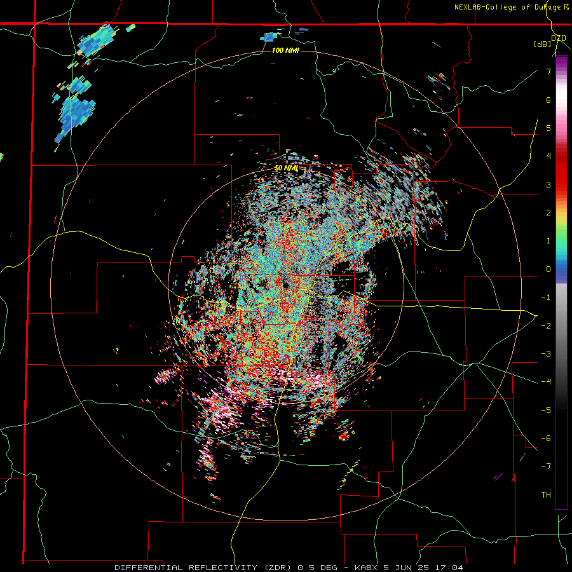Click the 2 value on the colorbar scale
The width and height of the screenshot is (572, 572).
[x=548, y=213]
